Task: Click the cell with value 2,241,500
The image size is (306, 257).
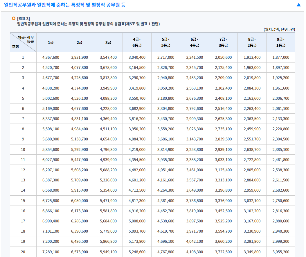Action: pos(195,58)
